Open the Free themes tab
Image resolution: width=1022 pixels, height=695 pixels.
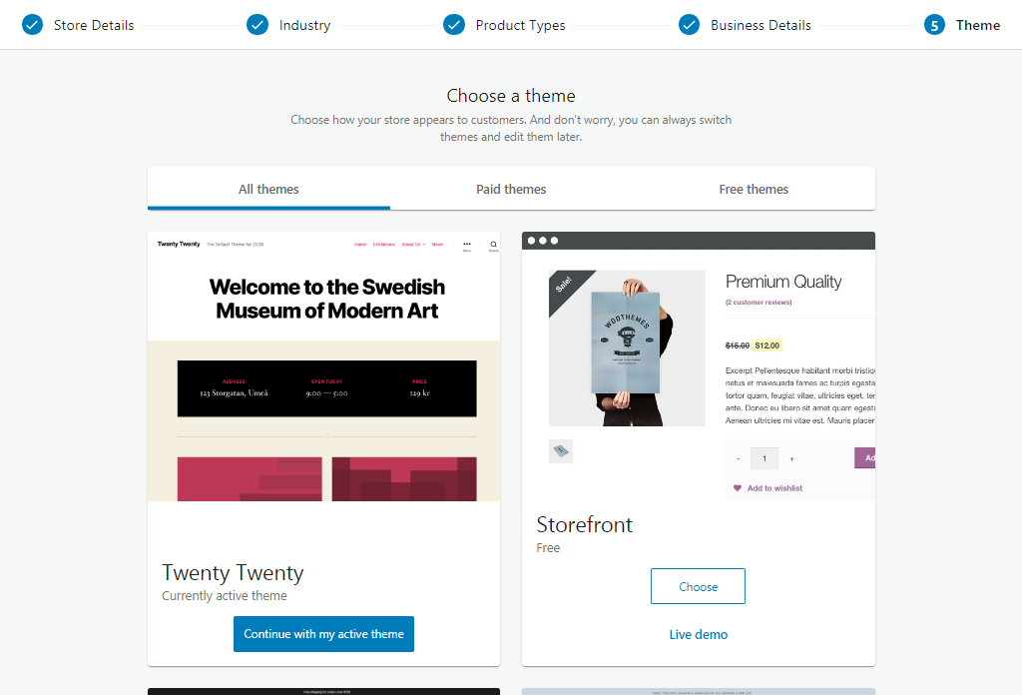click(754, 189)
